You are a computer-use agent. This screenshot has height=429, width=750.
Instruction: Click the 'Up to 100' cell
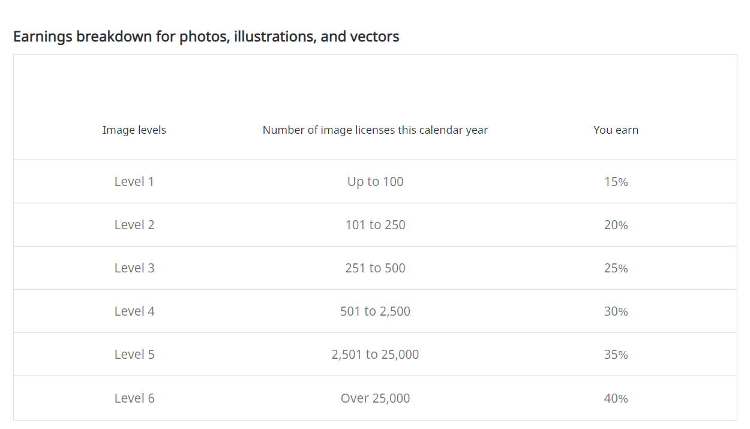pyautogui.click(x=375, y=182)
